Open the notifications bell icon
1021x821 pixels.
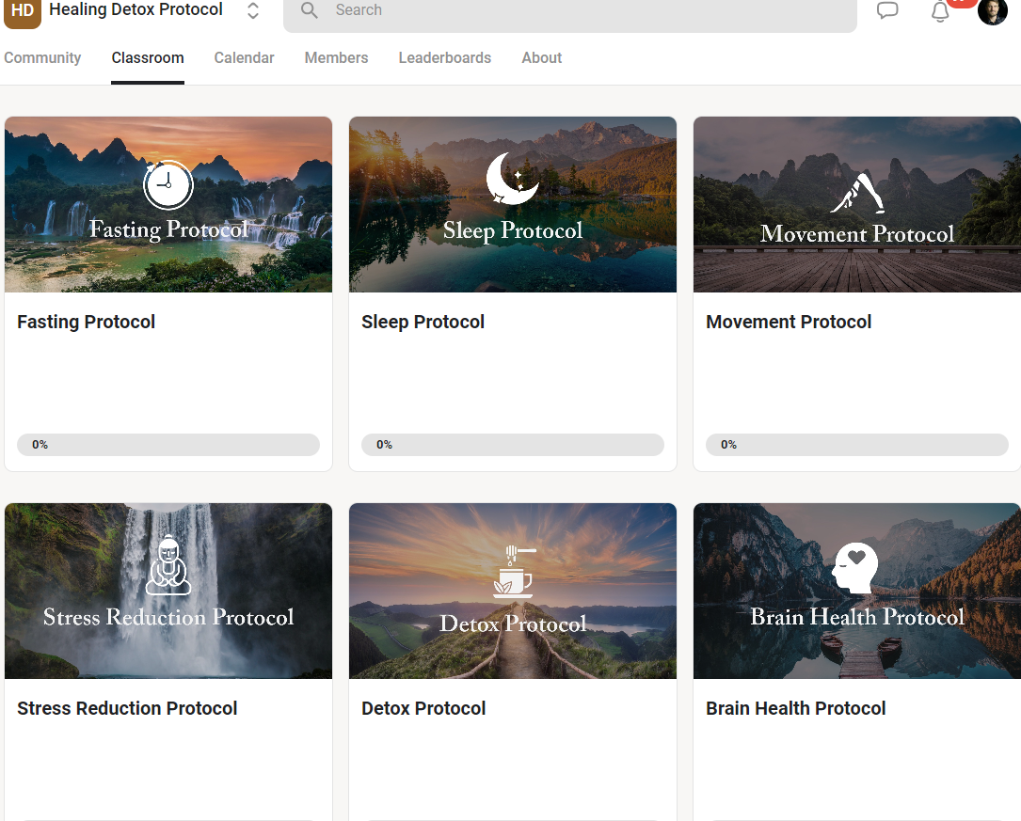[x=940, y=11]
